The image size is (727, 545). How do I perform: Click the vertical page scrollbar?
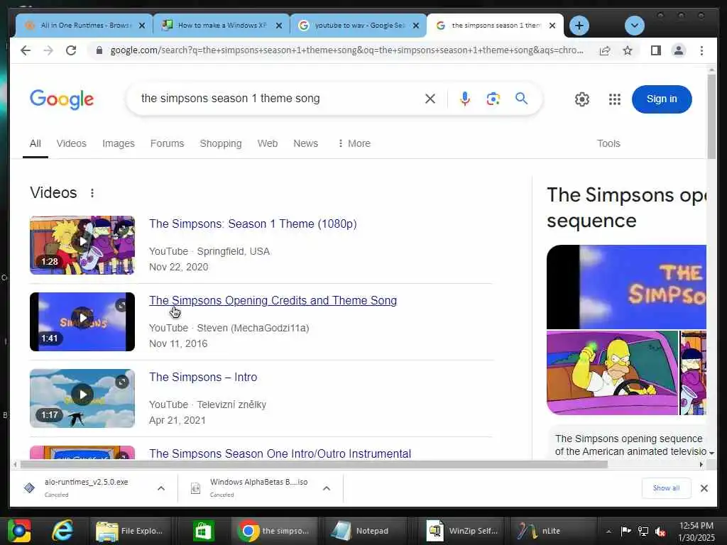pyautogui.click(x=711, y=117)
